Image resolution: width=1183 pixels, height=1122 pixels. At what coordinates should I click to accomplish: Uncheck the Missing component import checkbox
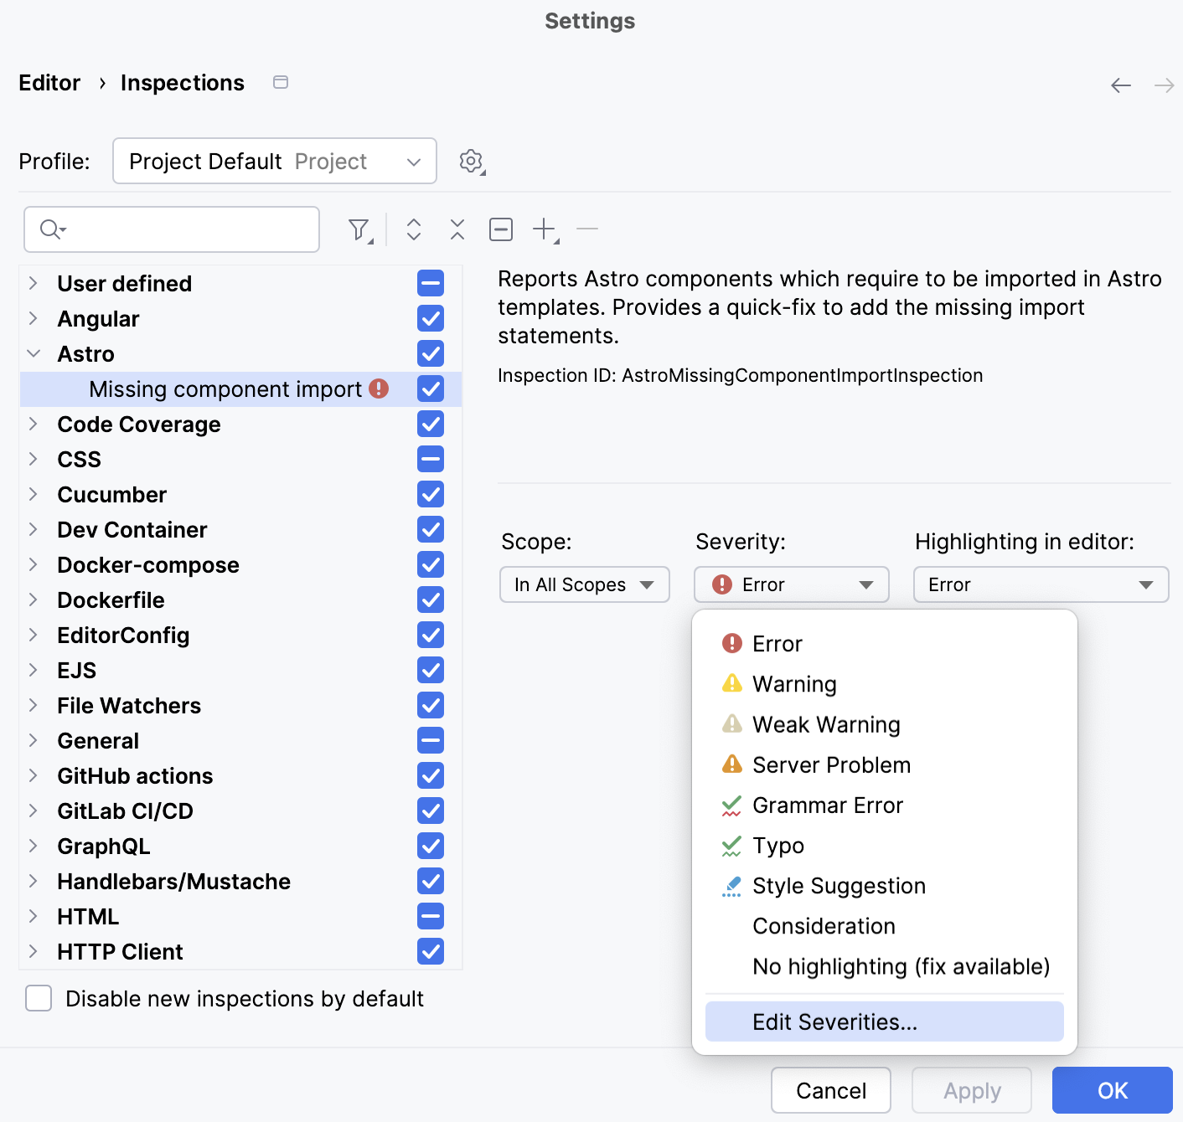[x=431, y=389]
